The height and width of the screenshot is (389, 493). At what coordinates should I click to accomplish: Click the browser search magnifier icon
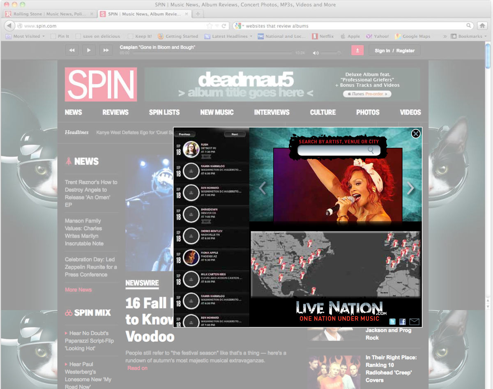click(x=469, y=25)
